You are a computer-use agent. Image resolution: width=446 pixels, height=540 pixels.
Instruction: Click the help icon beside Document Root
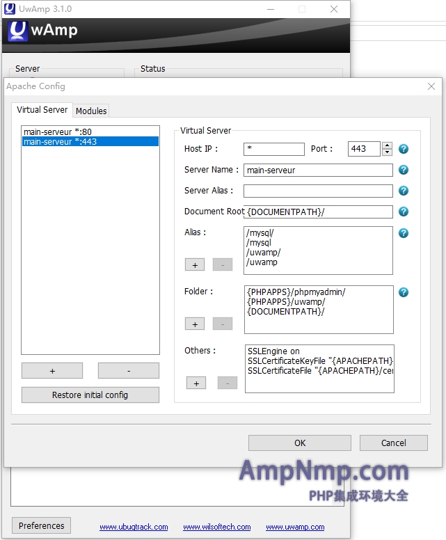coord(403,212)
